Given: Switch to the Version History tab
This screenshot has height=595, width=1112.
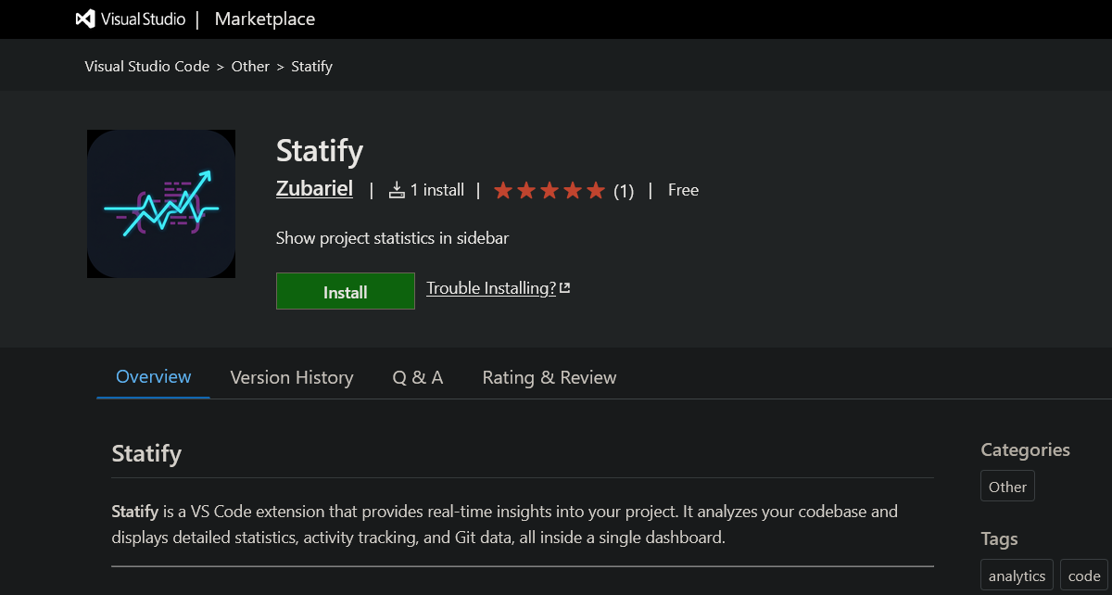Looking at the screenshot, I should point(291,377).
